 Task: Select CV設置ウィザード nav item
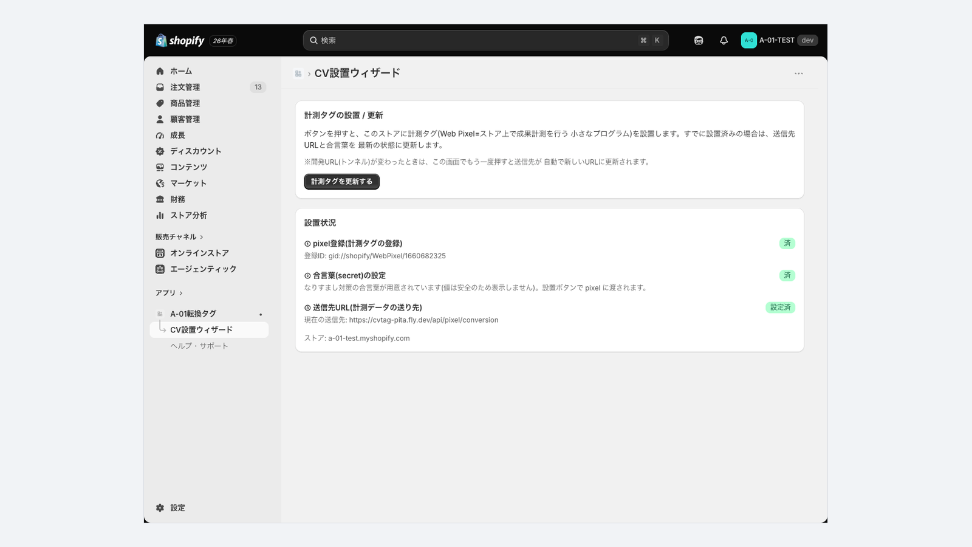pyautogui.click(x=209, y=329)
